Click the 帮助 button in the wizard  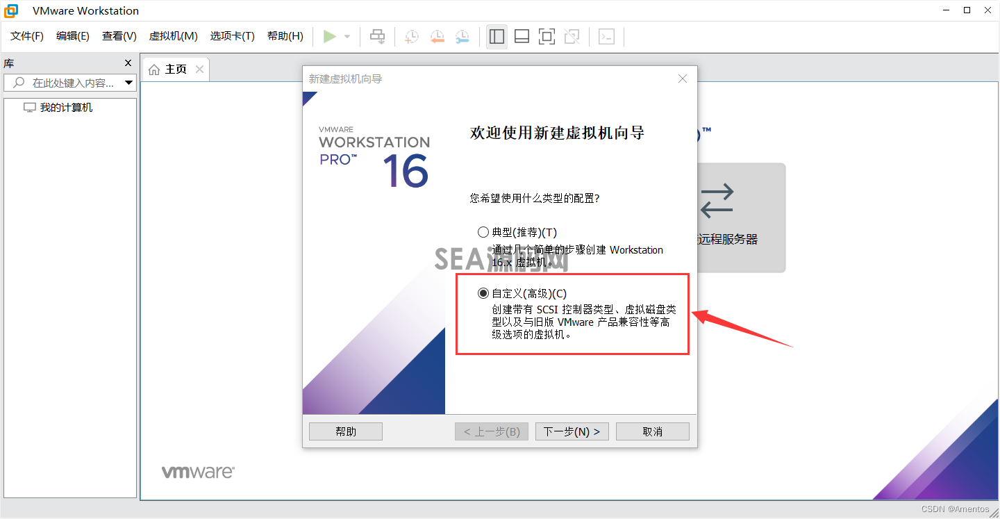pyautogui.click(x=346, y=431)
